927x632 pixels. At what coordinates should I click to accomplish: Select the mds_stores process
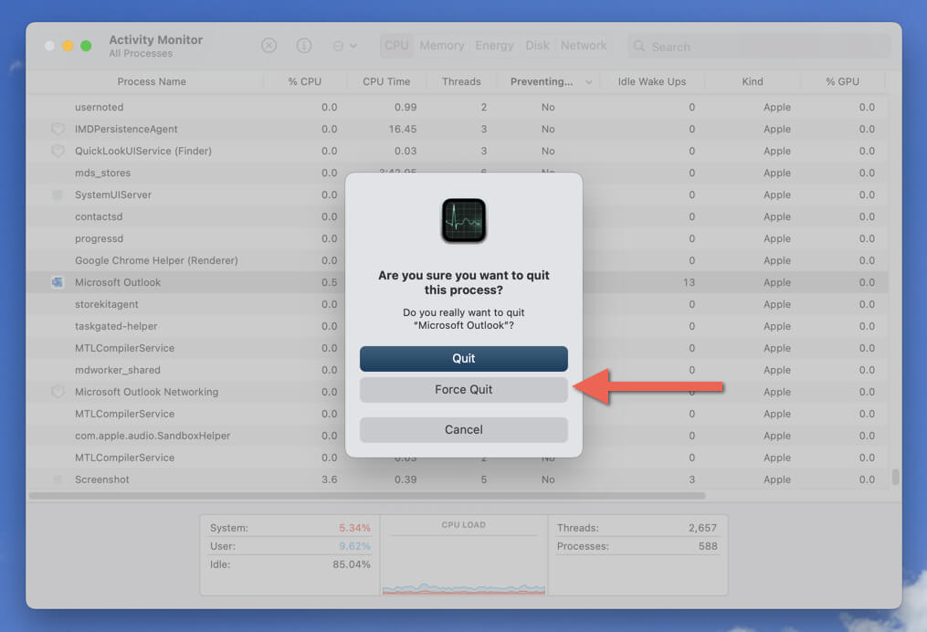point(102,173)
